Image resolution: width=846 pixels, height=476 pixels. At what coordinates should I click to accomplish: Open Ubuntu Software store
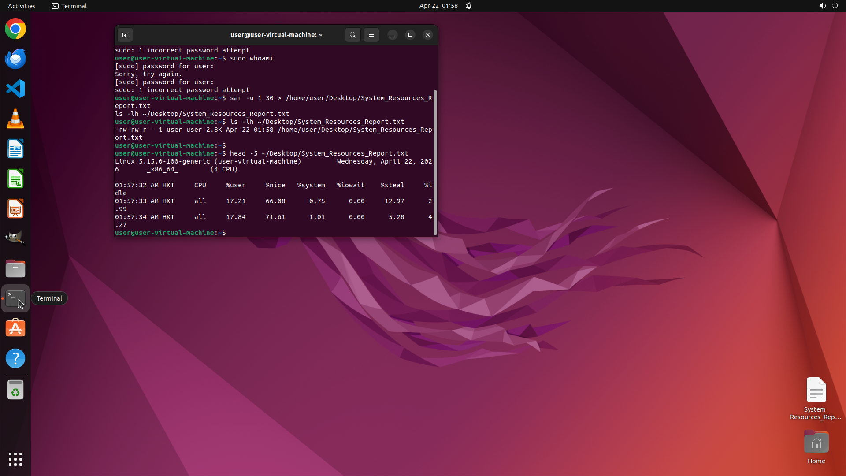[15, 328]
